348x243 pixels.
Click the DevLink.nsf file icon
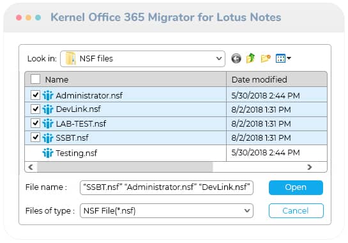[48, 109]
